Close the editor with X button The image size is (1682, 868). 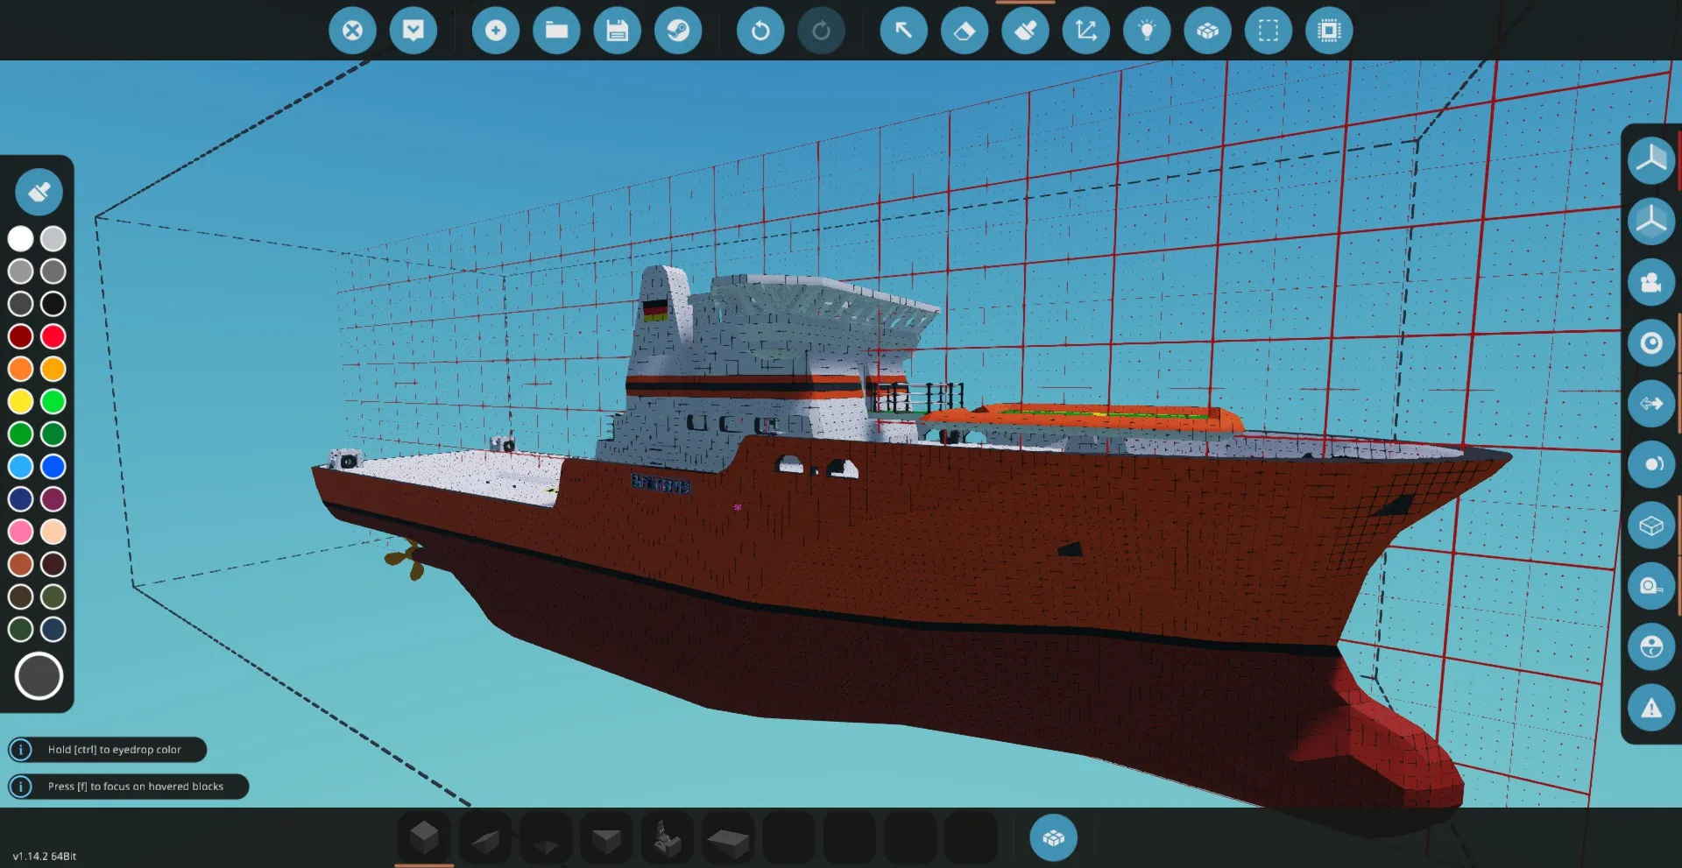[352, 31]
